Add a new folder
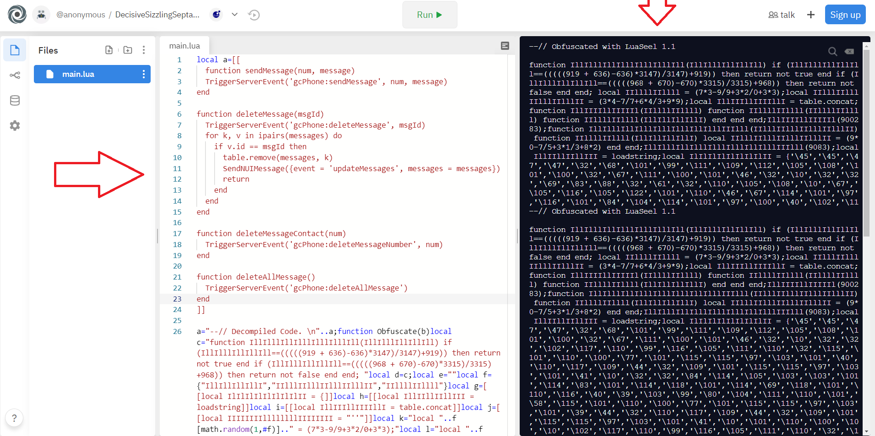Screen dimensions: 875x436 click(128, 50)
